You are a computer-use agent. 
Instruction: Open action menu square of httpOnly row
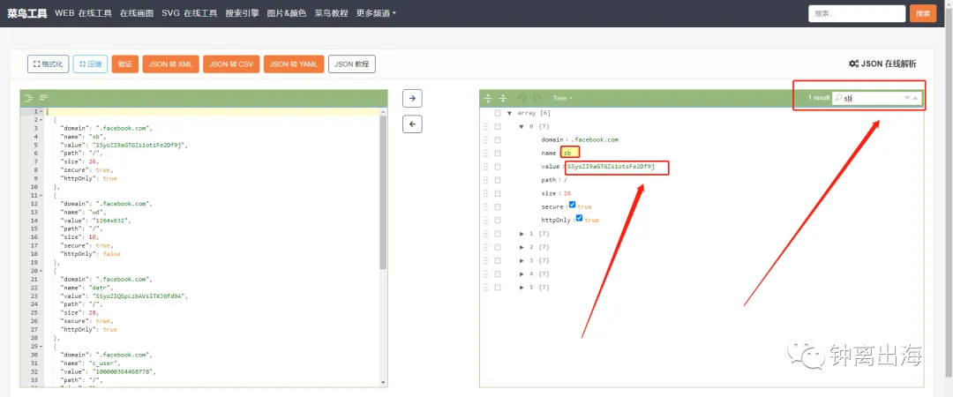coord(498,220)
